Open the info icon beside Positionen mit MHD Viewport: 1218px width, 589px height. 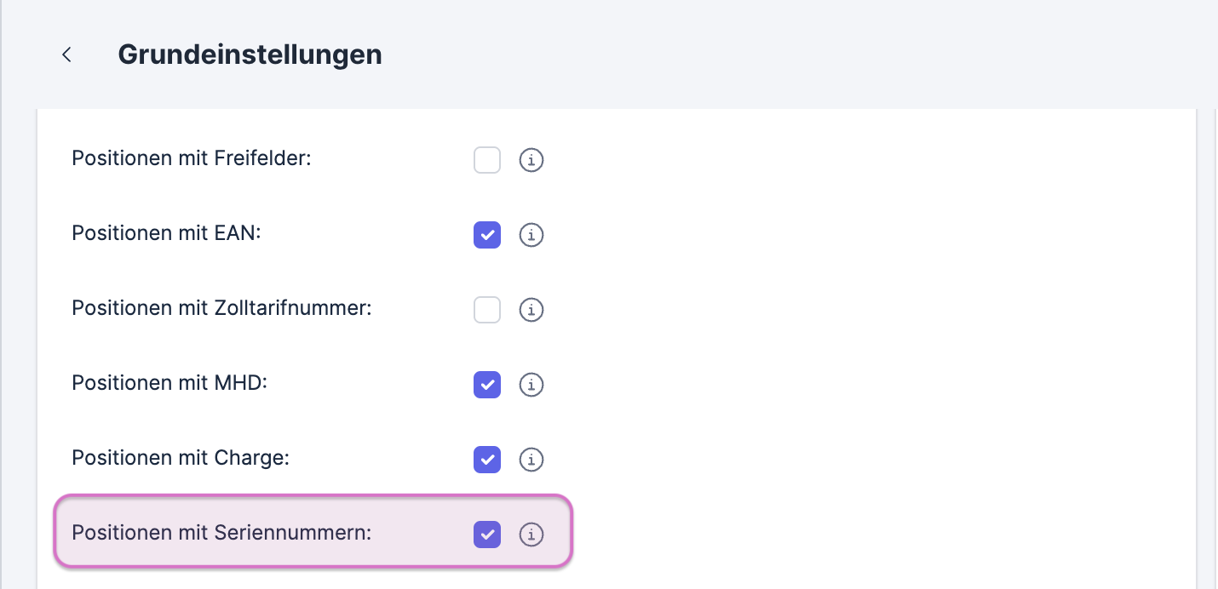[531, 385]
